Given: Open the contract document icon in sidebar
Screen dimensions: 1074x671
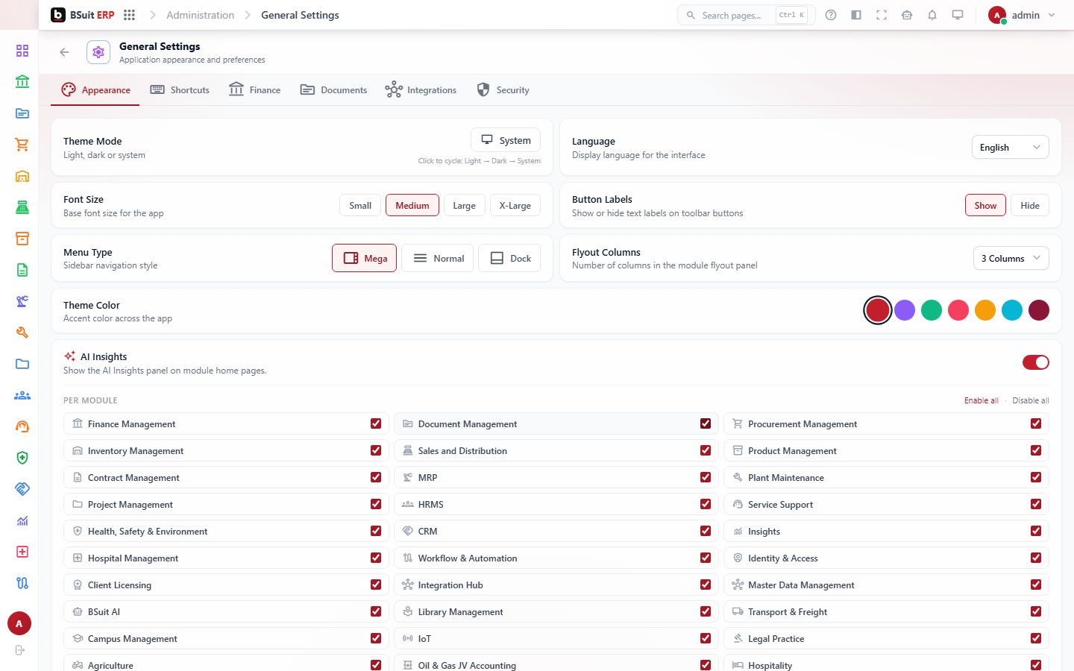Looking at the screenshot, I should click(22, 270).
